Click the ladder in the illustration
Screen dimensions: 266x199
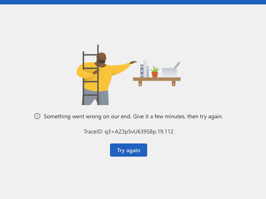coord(90,75)
